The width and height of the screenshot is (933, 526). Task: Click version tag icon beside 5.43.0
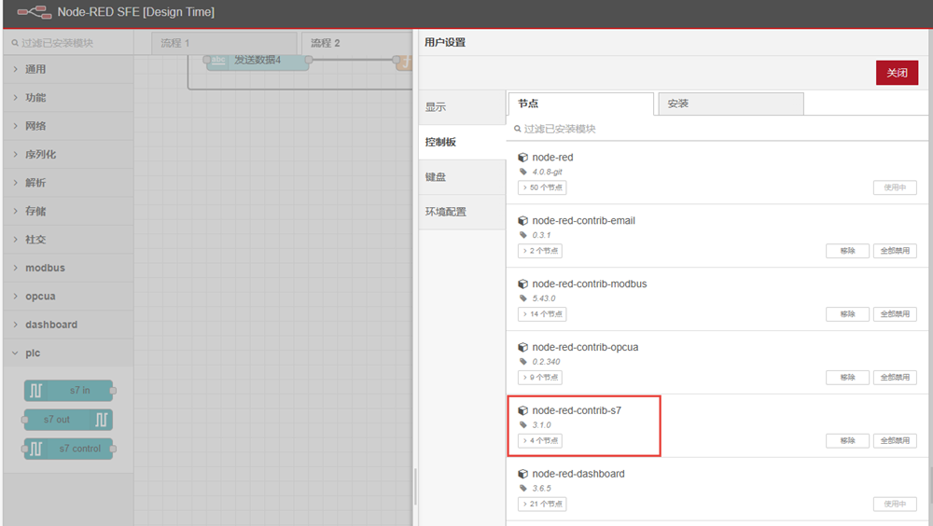coord(523,298)
